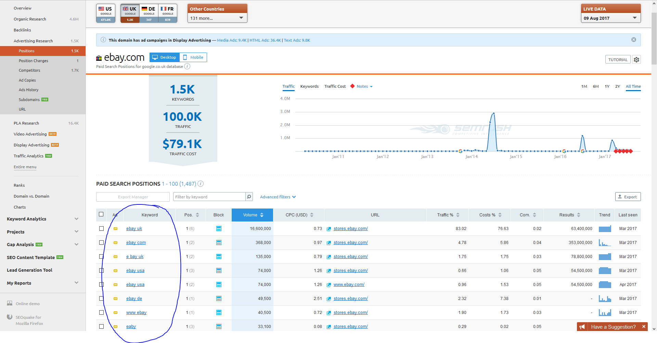
Task: Switch to Mobile view
Action: 193,57
